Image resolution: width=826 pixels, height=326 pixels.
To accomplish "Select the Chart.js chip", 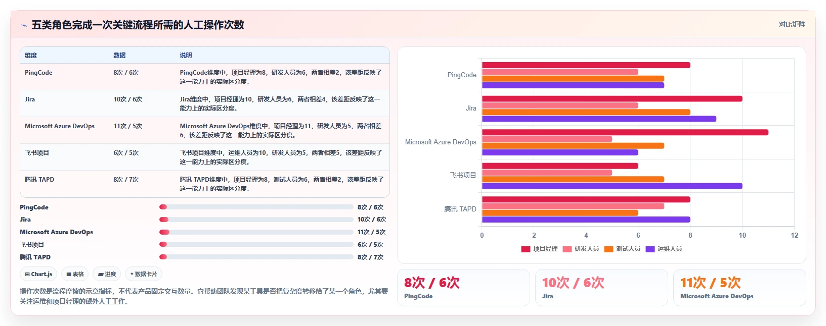I will 38,274.
